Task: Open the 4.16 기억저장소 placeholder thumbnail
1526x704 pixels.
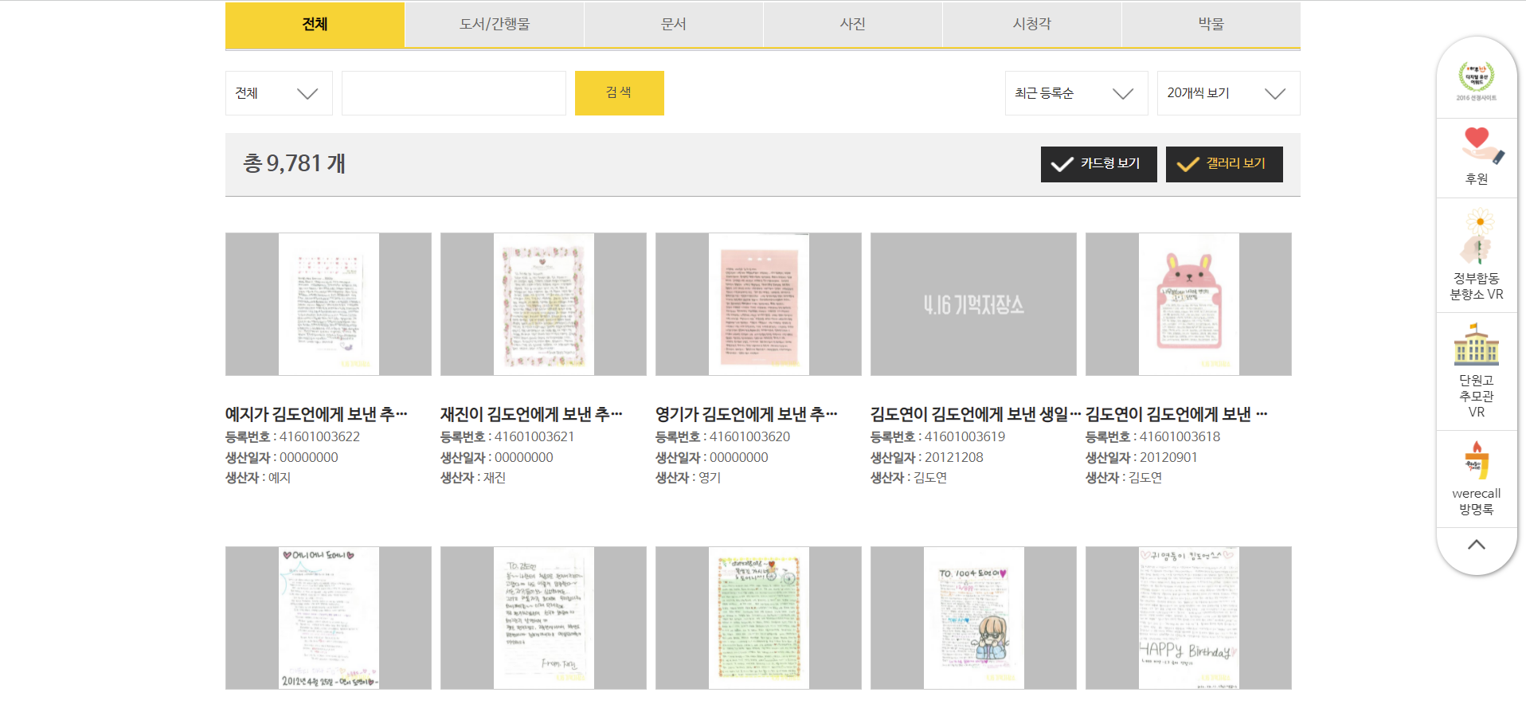Action: [973, 304]
